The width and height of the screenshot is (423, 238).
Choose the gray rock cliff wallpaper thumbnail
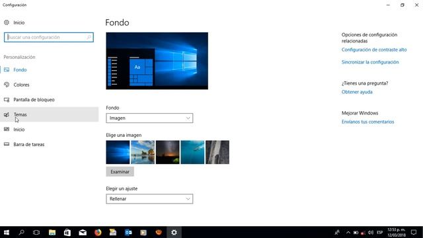[x=217, y=152]
